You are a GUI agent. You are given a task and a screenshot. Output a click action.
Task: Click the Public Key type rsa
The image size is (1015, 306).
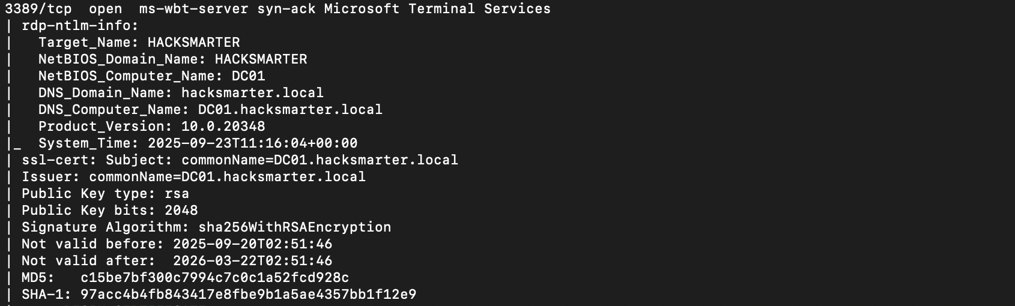177,194
